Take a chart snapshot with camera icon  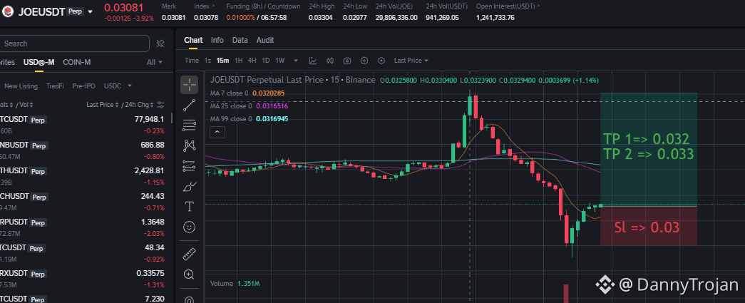point(347,61)
